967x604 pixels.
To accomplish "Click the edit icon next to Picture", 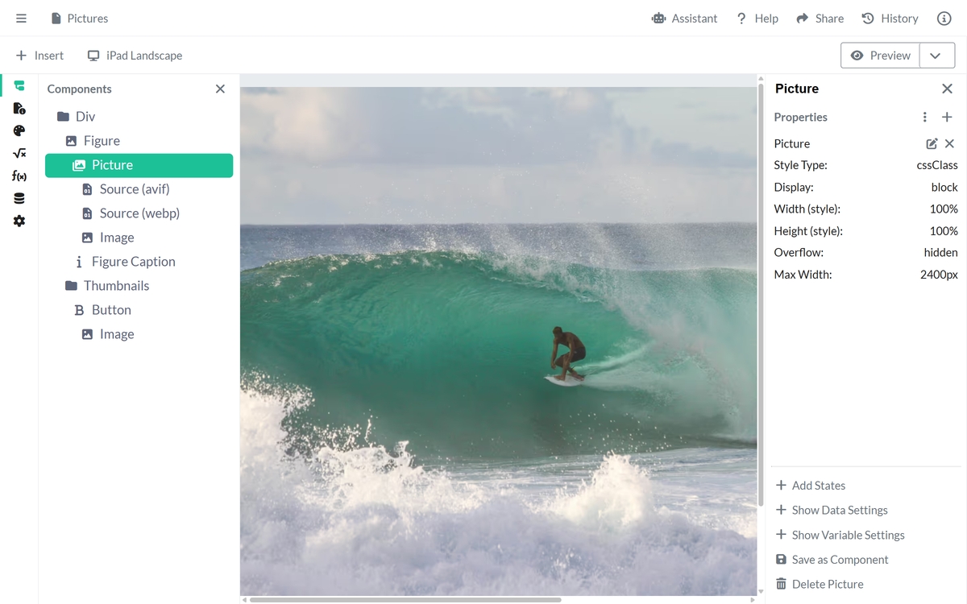I will [x=932, y=143].
